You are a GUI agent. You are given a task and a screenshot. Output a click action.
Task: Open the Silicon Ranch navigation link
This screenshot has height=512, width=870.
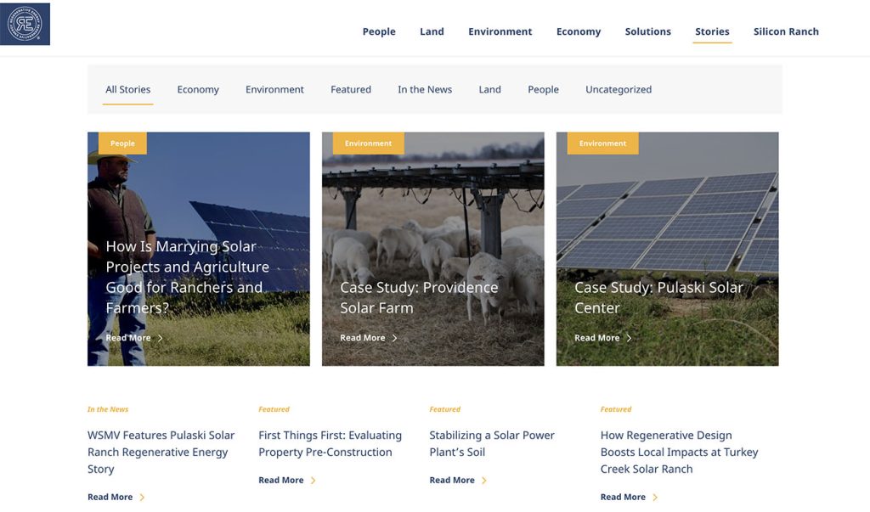pyautogui.click(x=786, y=31)
